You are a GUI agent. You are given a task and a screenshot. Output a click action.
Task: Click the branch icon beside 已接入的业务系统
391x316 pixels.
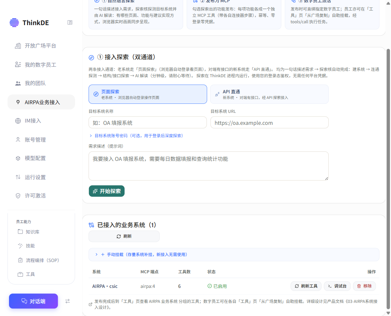coord(92,225)
